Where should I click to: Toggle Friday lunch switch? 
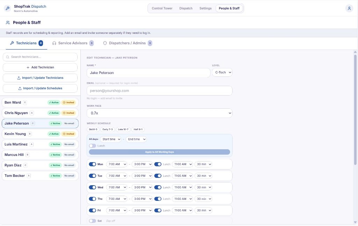tap(158, 211)
